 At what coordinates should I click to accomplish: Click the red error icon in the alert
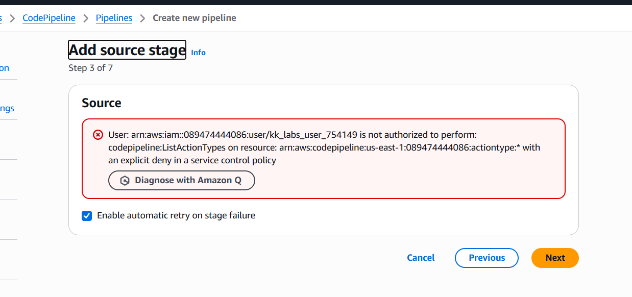pyautogui.click(x=98, y=135)
